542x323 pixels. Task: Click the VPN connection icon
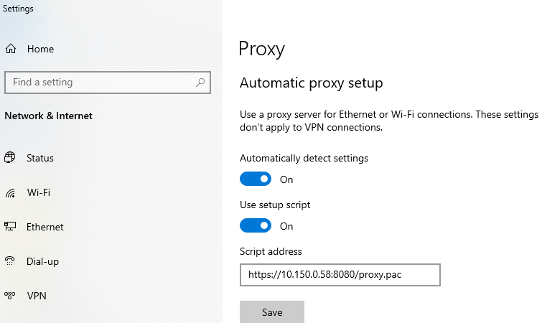(x=10, y=296)
